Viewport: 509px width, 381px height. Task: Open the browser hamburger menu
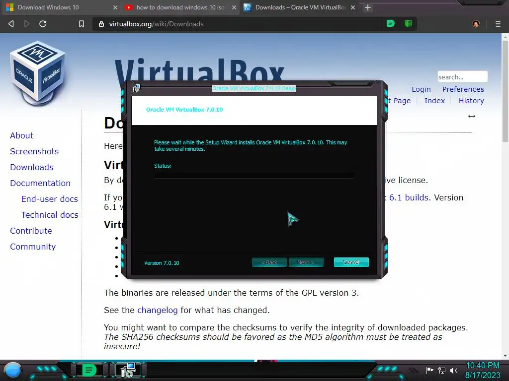click(x=498, y=24)
